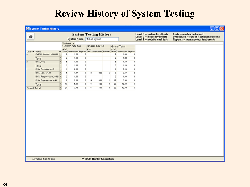Click the 3.17 Unresolved cell for ISSM Main
This screenshot has height=187, width=250.
coord(122,73)
